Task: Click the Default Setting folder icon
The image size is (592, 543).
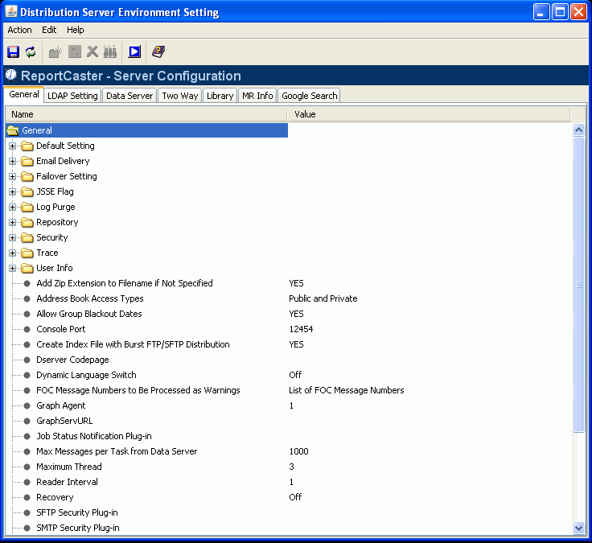Action: 27,146
